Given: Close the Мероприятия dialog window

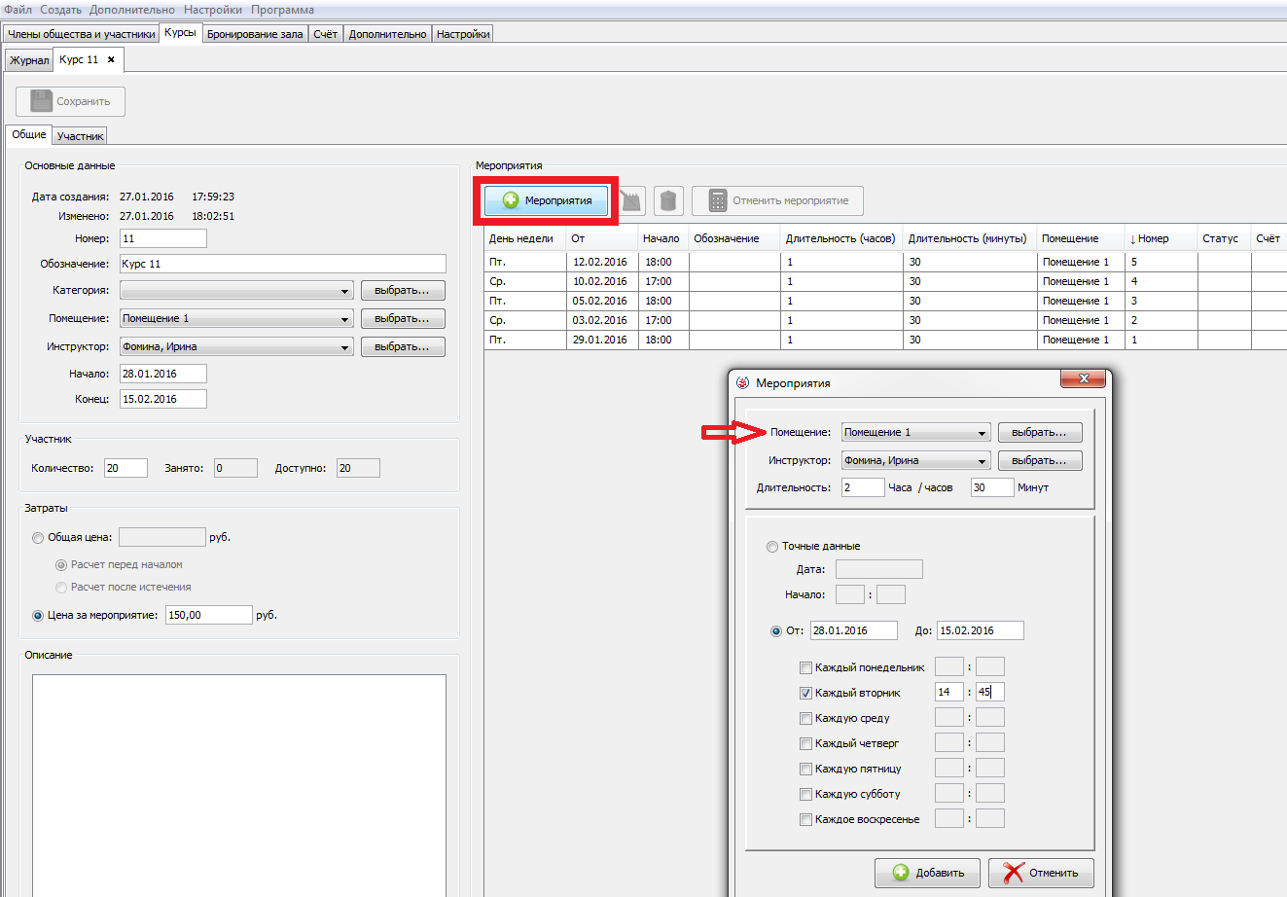Looking at the screenshot, I should point(1083,380).
